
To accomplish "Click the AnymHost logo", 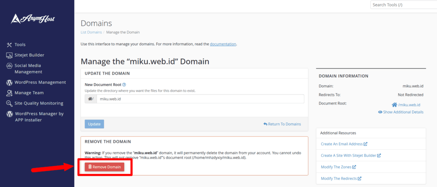I will [x=33, y=19].
